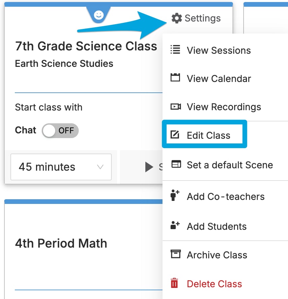Open the 45 minutes duration dropdown

pyautogui.click(x=61, y=167)
